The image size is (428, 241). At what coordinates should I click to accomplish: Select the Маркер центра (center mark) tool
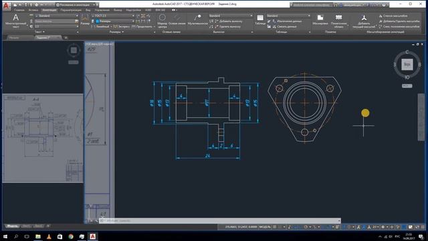click(x=162, y=21)
